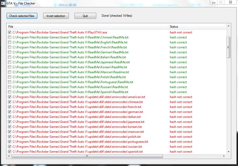This screenshot has width=238, height=166.
Task: Click russian.txt 'hash not correct' status
Action: (x=181, y=147)
